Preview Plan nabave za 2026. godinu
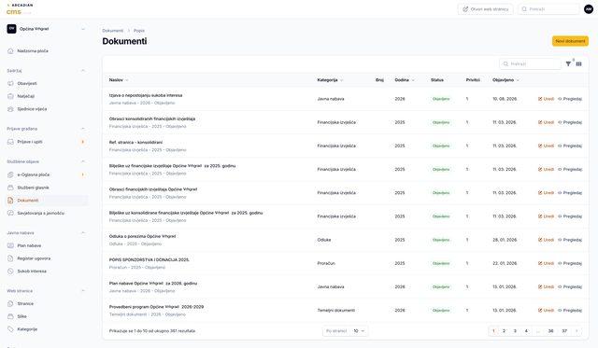The image size is (598, 348). point(570,286)
